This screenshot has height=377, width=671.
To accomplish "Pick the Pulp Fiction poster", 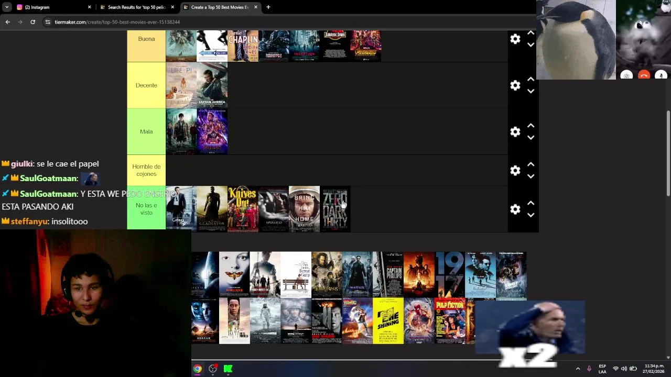I will (x=449, y=321).
